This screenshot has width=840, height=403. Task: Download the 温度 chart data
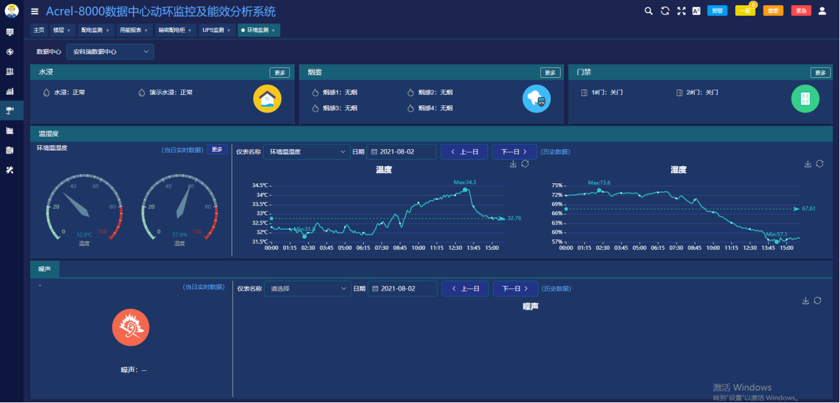pyautogui.click(x=514, y=164)
